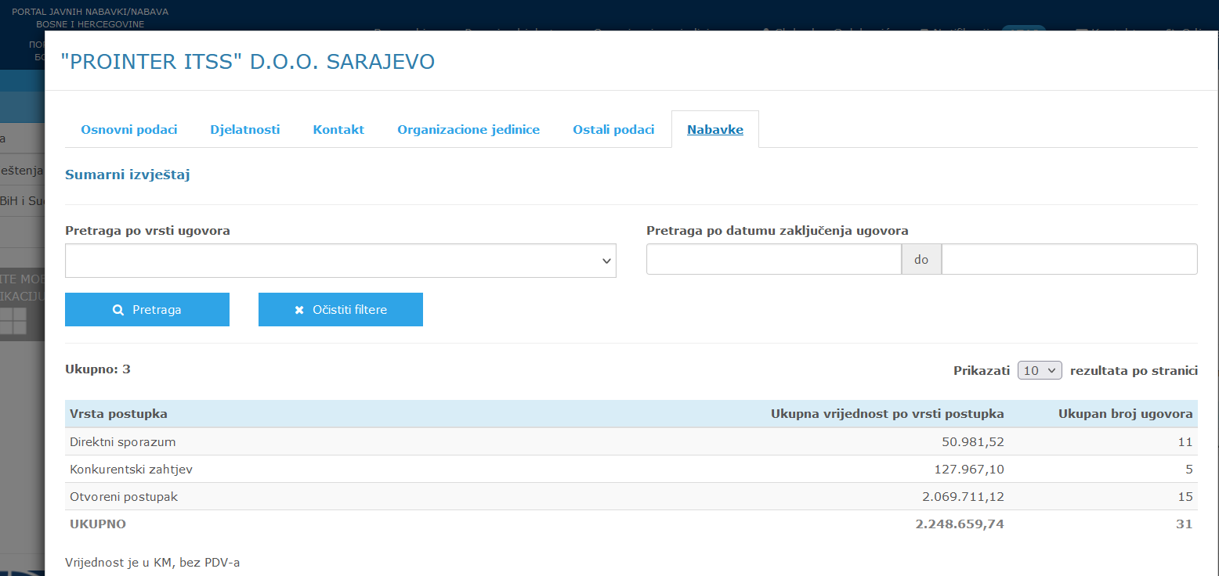
Task: Click the 'Ukupno: 3' result count
Action: (x=98, y=369)
